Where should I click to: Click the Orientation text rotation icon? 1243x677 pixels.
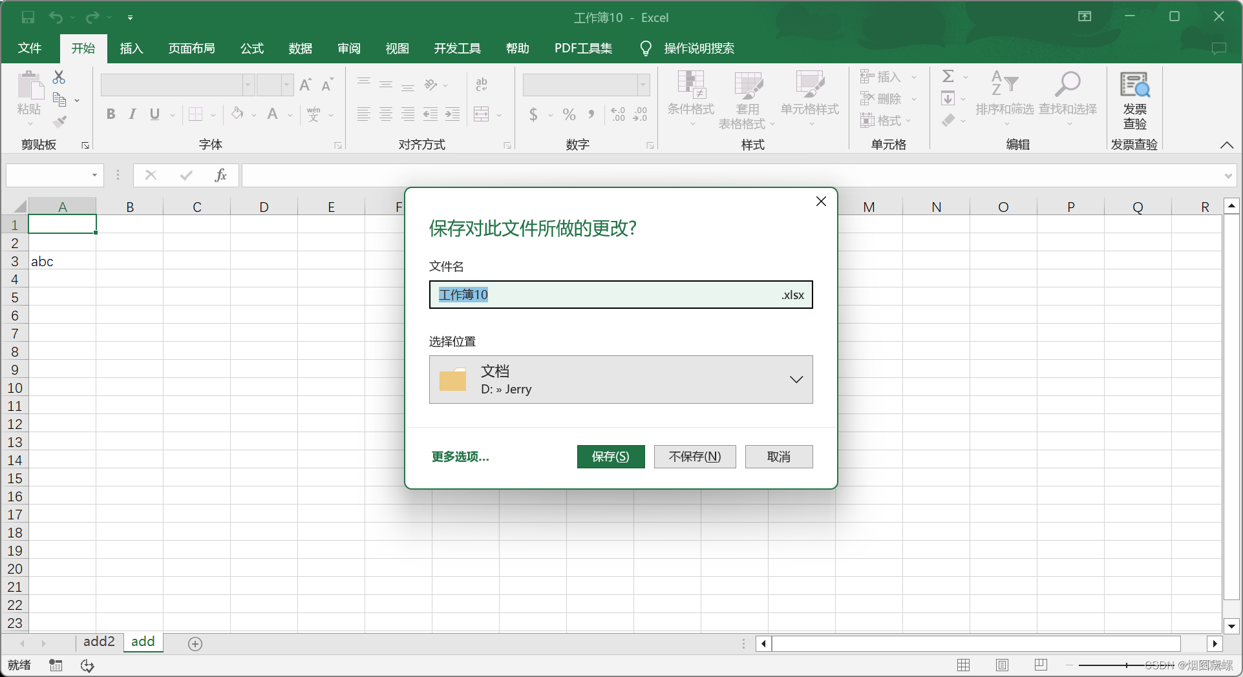431,85
